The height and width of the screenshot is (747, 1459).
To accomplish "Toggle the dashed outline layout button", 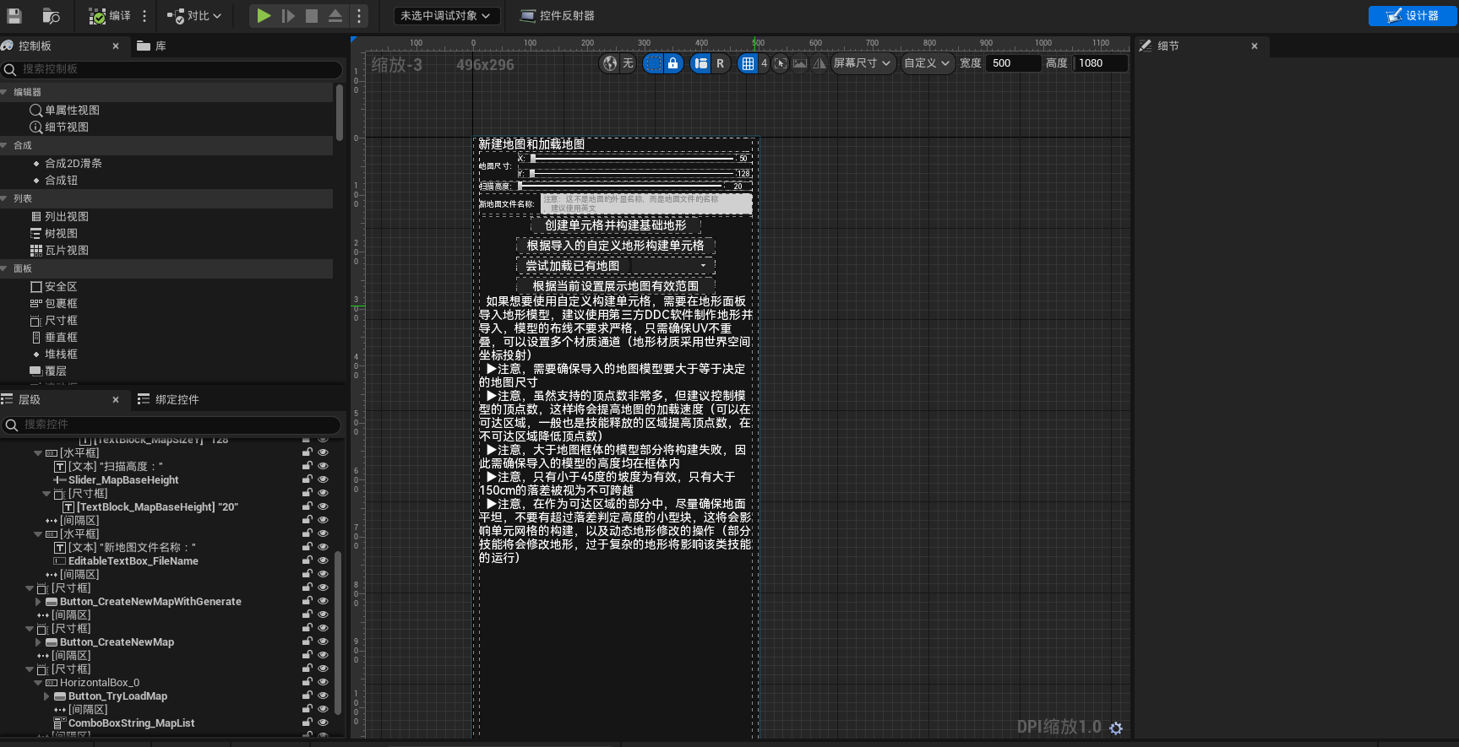I will tap(653, 63).
